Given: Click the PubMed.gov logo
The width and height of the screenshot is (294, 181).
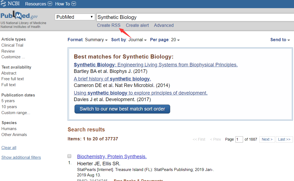Looking at the screenshot, I should (x=19, y=16).
